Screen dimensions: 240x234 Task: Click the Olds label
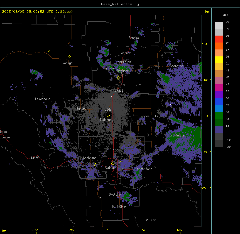tap(108, 109)
